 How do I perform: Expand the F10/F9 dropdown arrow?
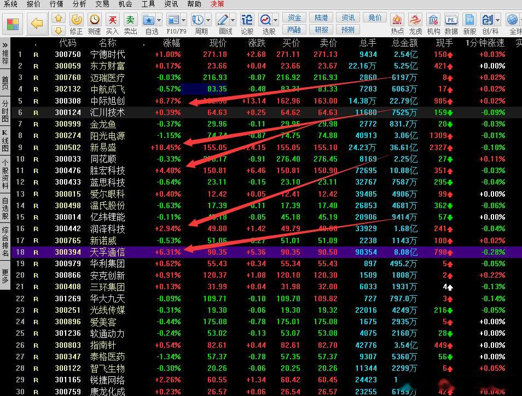(x=184, y=20)
